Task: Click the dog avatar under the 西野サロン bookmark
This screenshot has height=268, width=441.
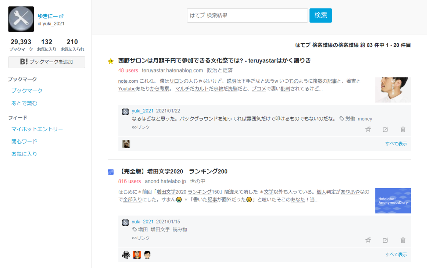Action: click(x=126, y=144)
